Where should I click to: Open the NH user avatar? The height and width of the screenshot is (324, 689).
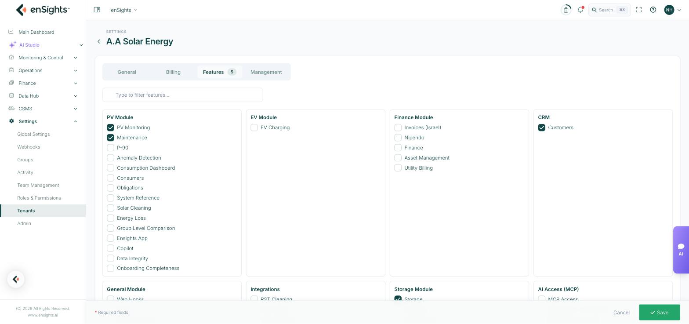(669, 10)
